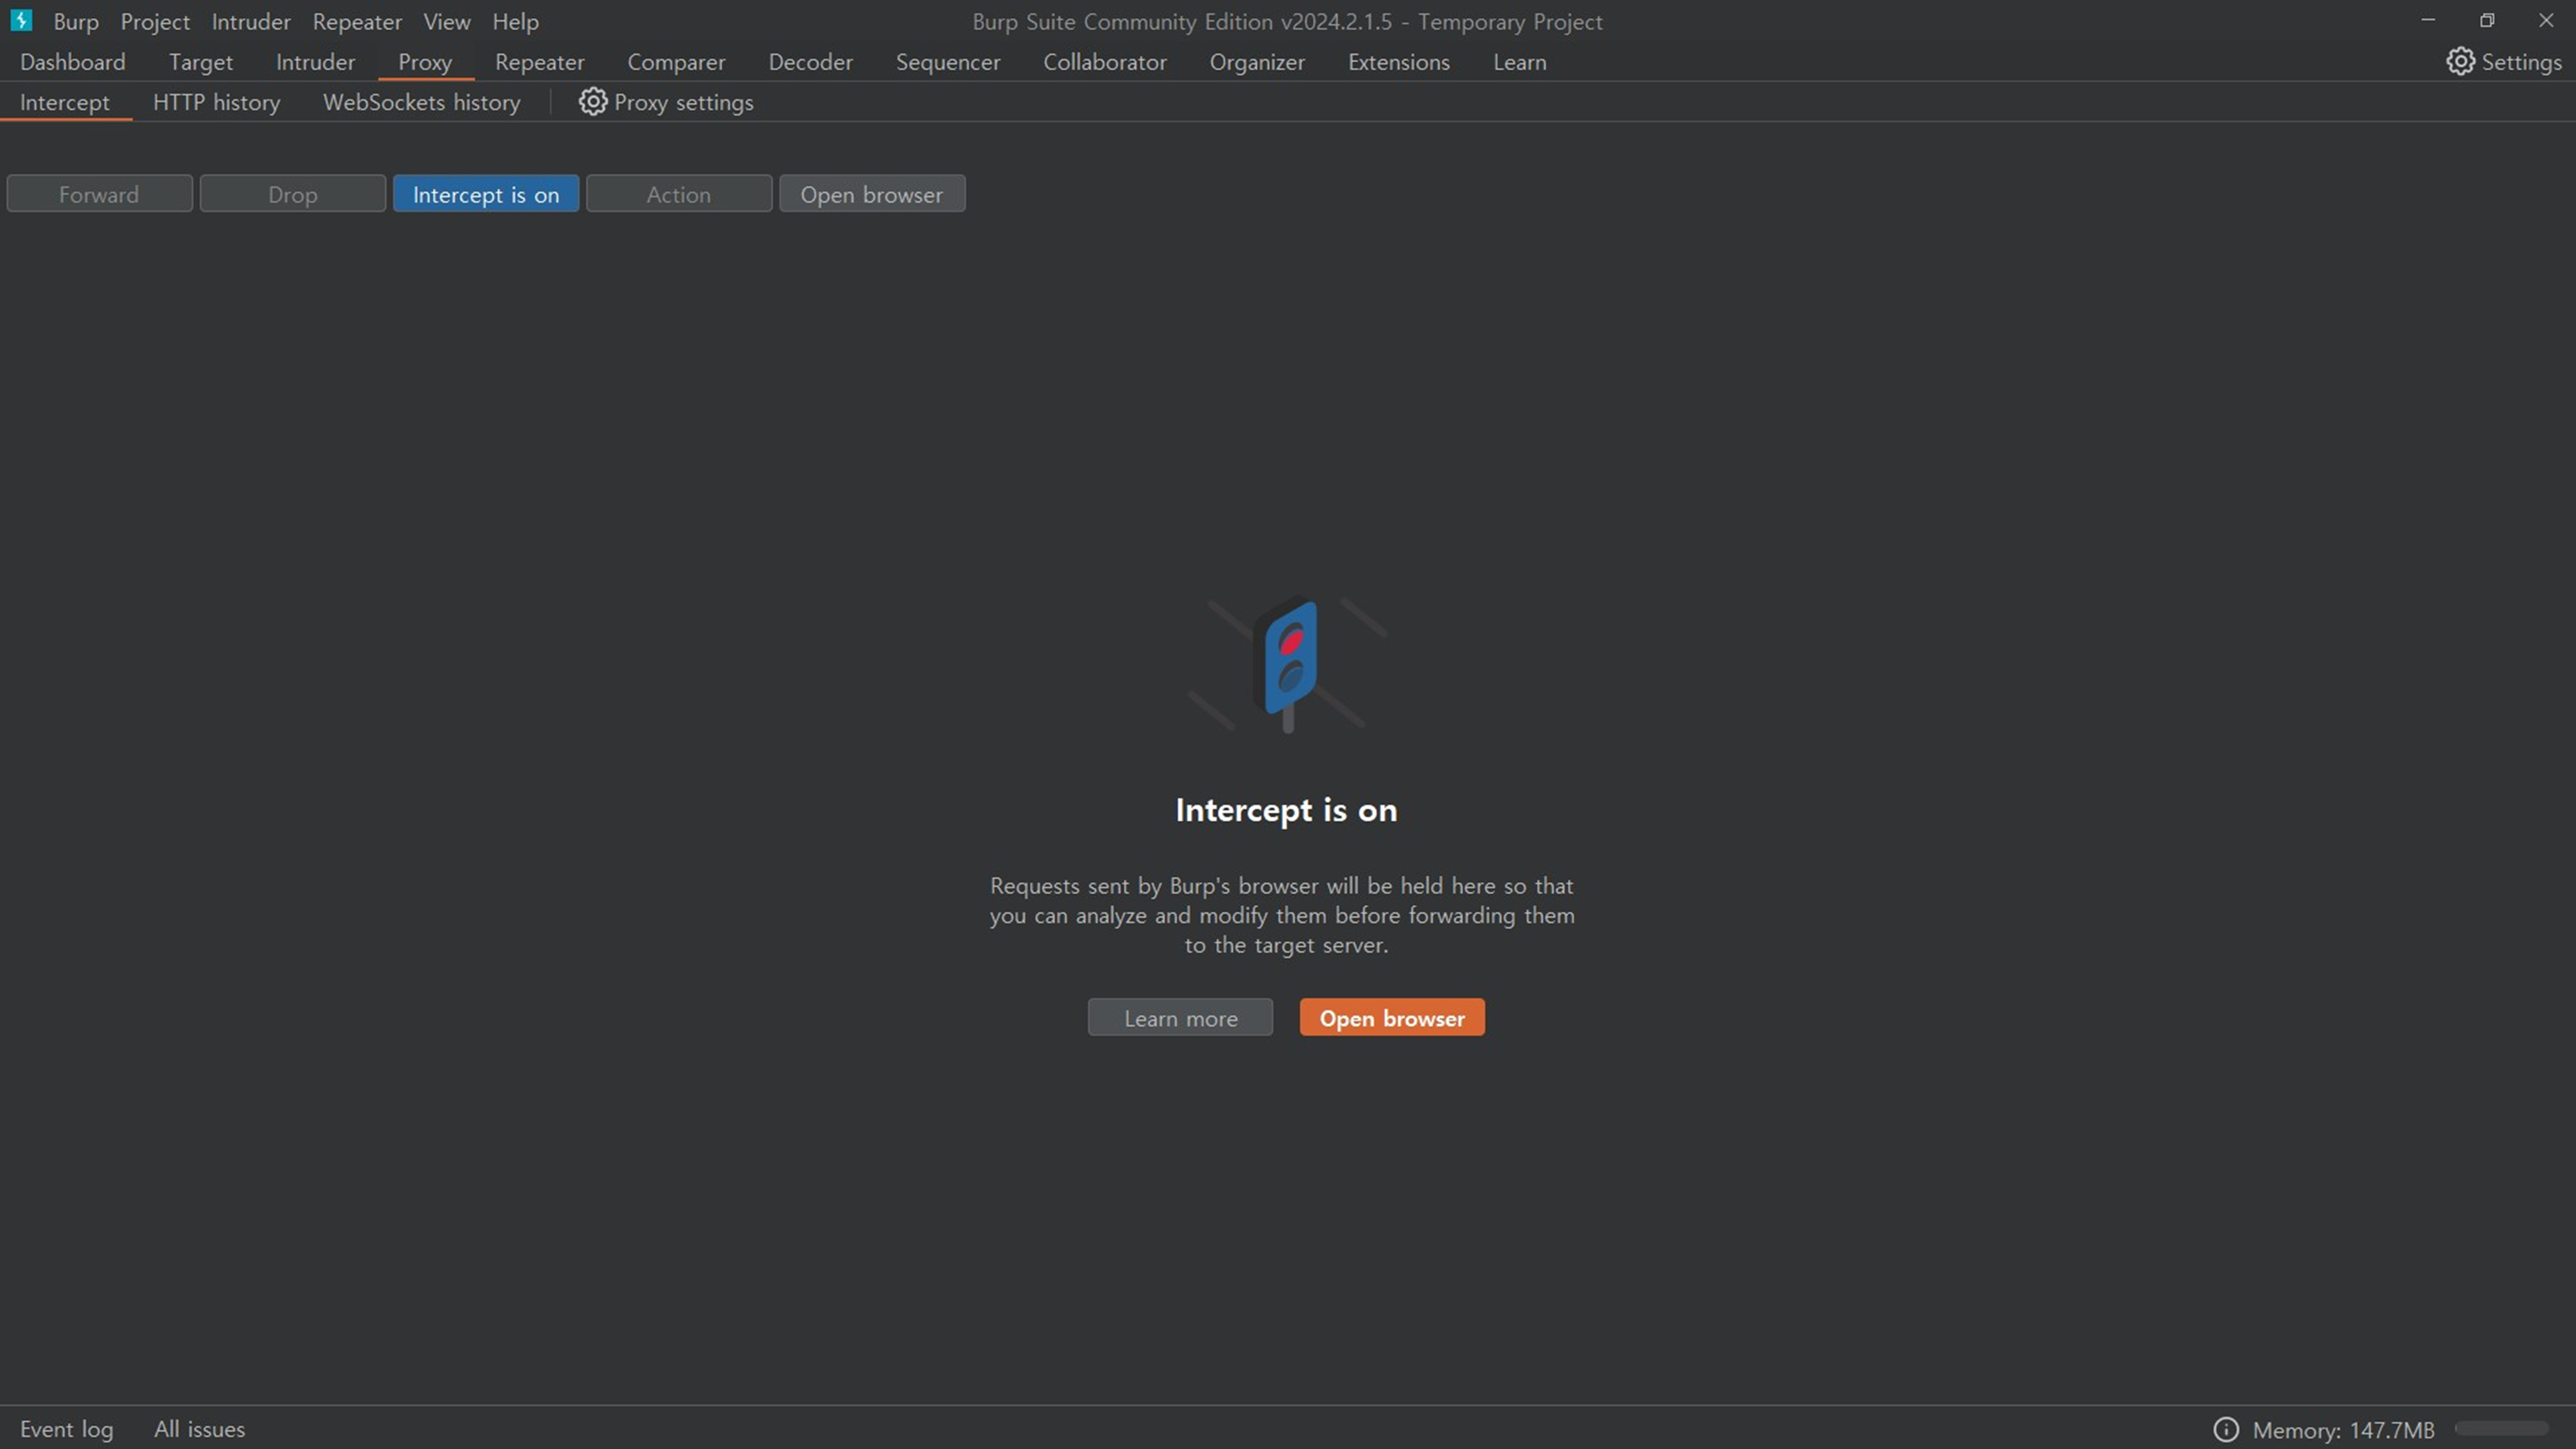Open the Action dropdown button

tap(679, 194)
